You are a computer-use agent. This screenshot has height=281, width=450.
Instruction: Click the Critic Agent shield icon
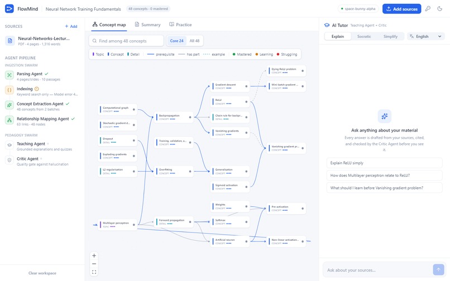[9, 160]
